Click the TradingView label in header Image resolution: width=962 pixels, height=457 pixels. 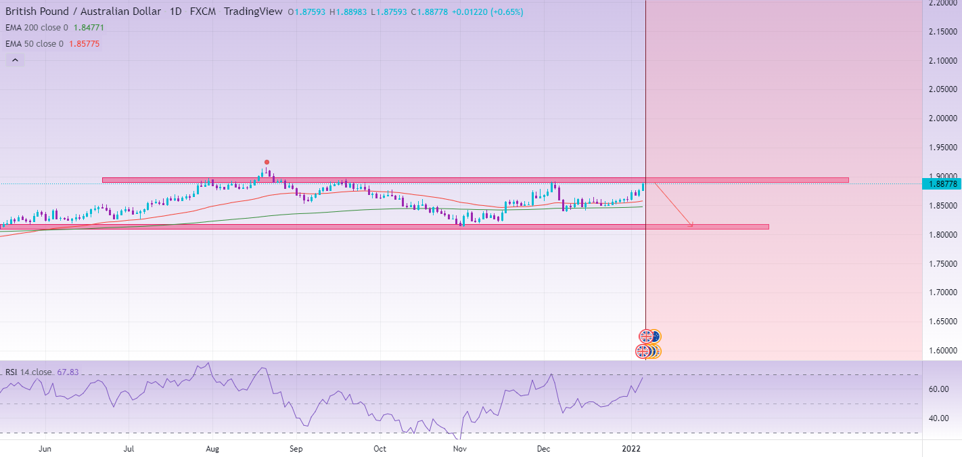pos(252,12)
